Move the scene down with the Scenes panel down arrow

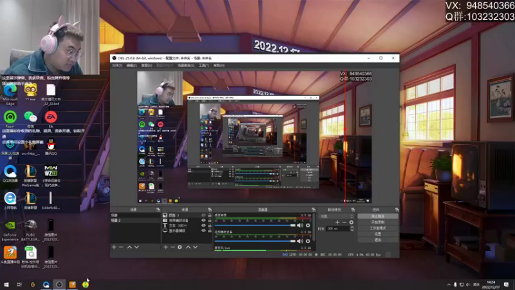(136, 247)
